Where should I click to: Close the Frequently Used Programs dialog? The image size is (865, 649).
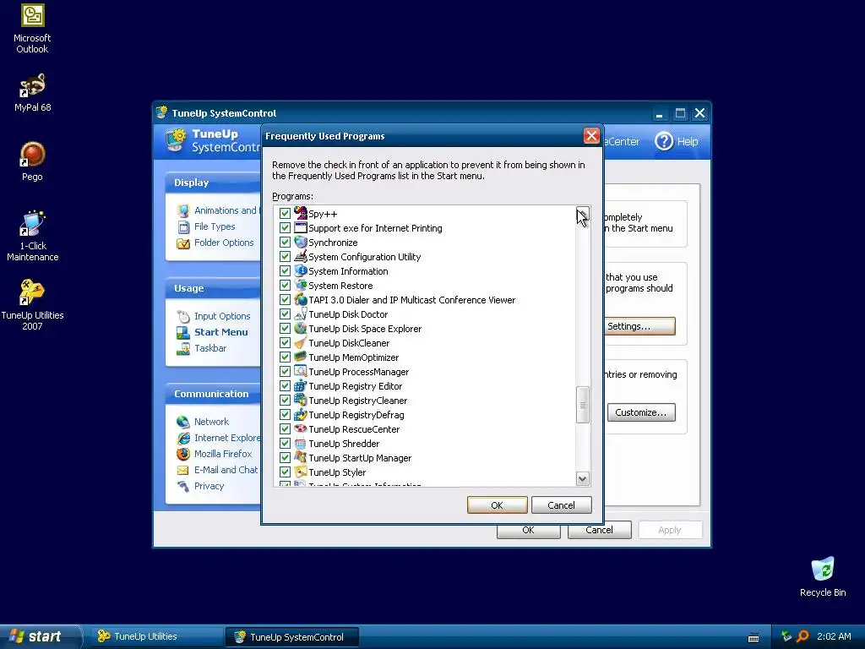(x=591, y=136)
